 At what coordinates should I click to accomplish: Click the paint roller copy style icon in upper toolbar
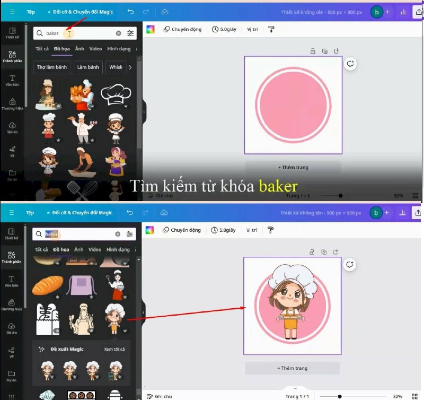tap(271, 29)
